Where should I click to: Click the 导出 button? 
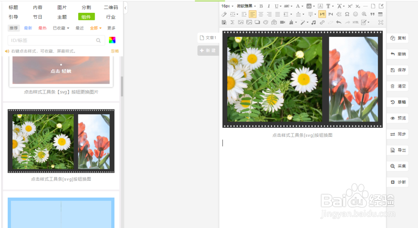pyautogui.click(x=398, y=150)
